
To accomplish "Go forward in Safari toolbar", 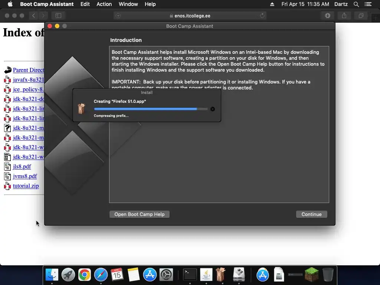I will pos(43,16).
